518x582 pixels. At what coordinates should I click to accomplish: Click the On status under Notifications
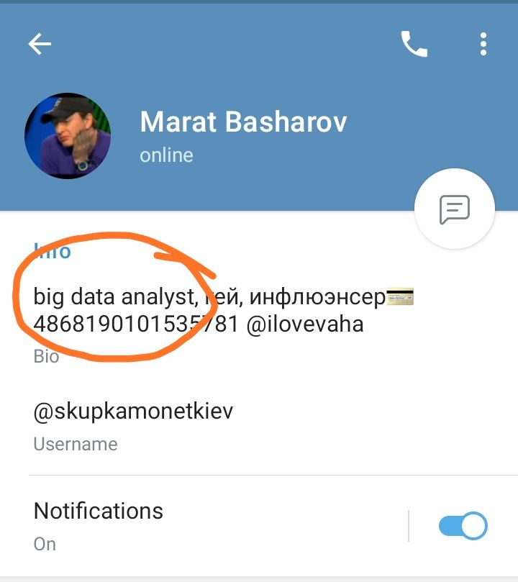coord(45,544)
